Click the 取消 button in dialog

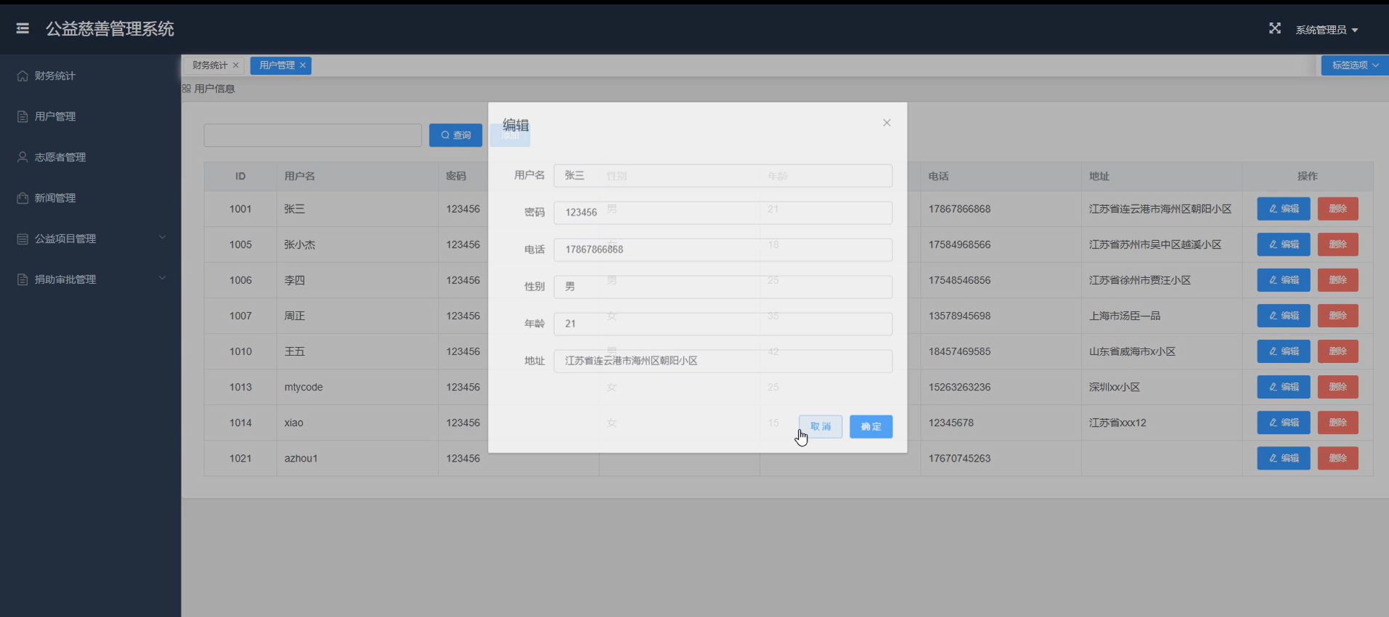click(x=820, y=426)
